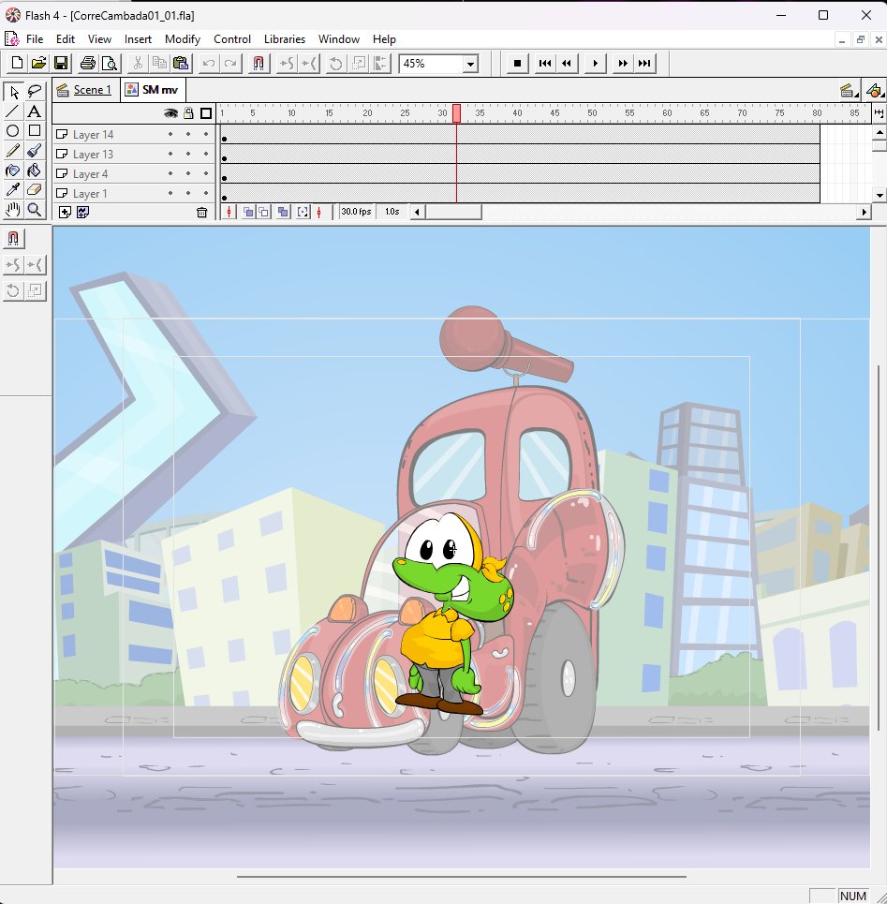Toggle Edit Multiple Frames

[283, 212]
